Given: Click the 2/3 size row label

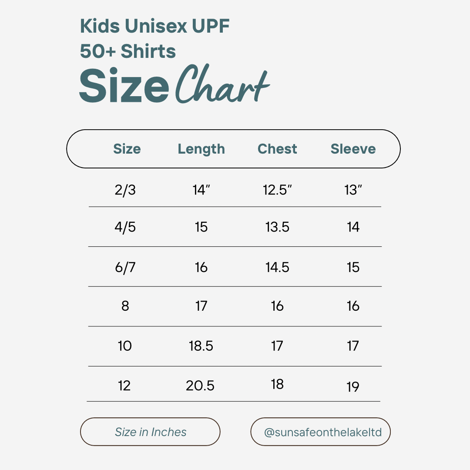Looking at the screenshot, I should 125,190.
